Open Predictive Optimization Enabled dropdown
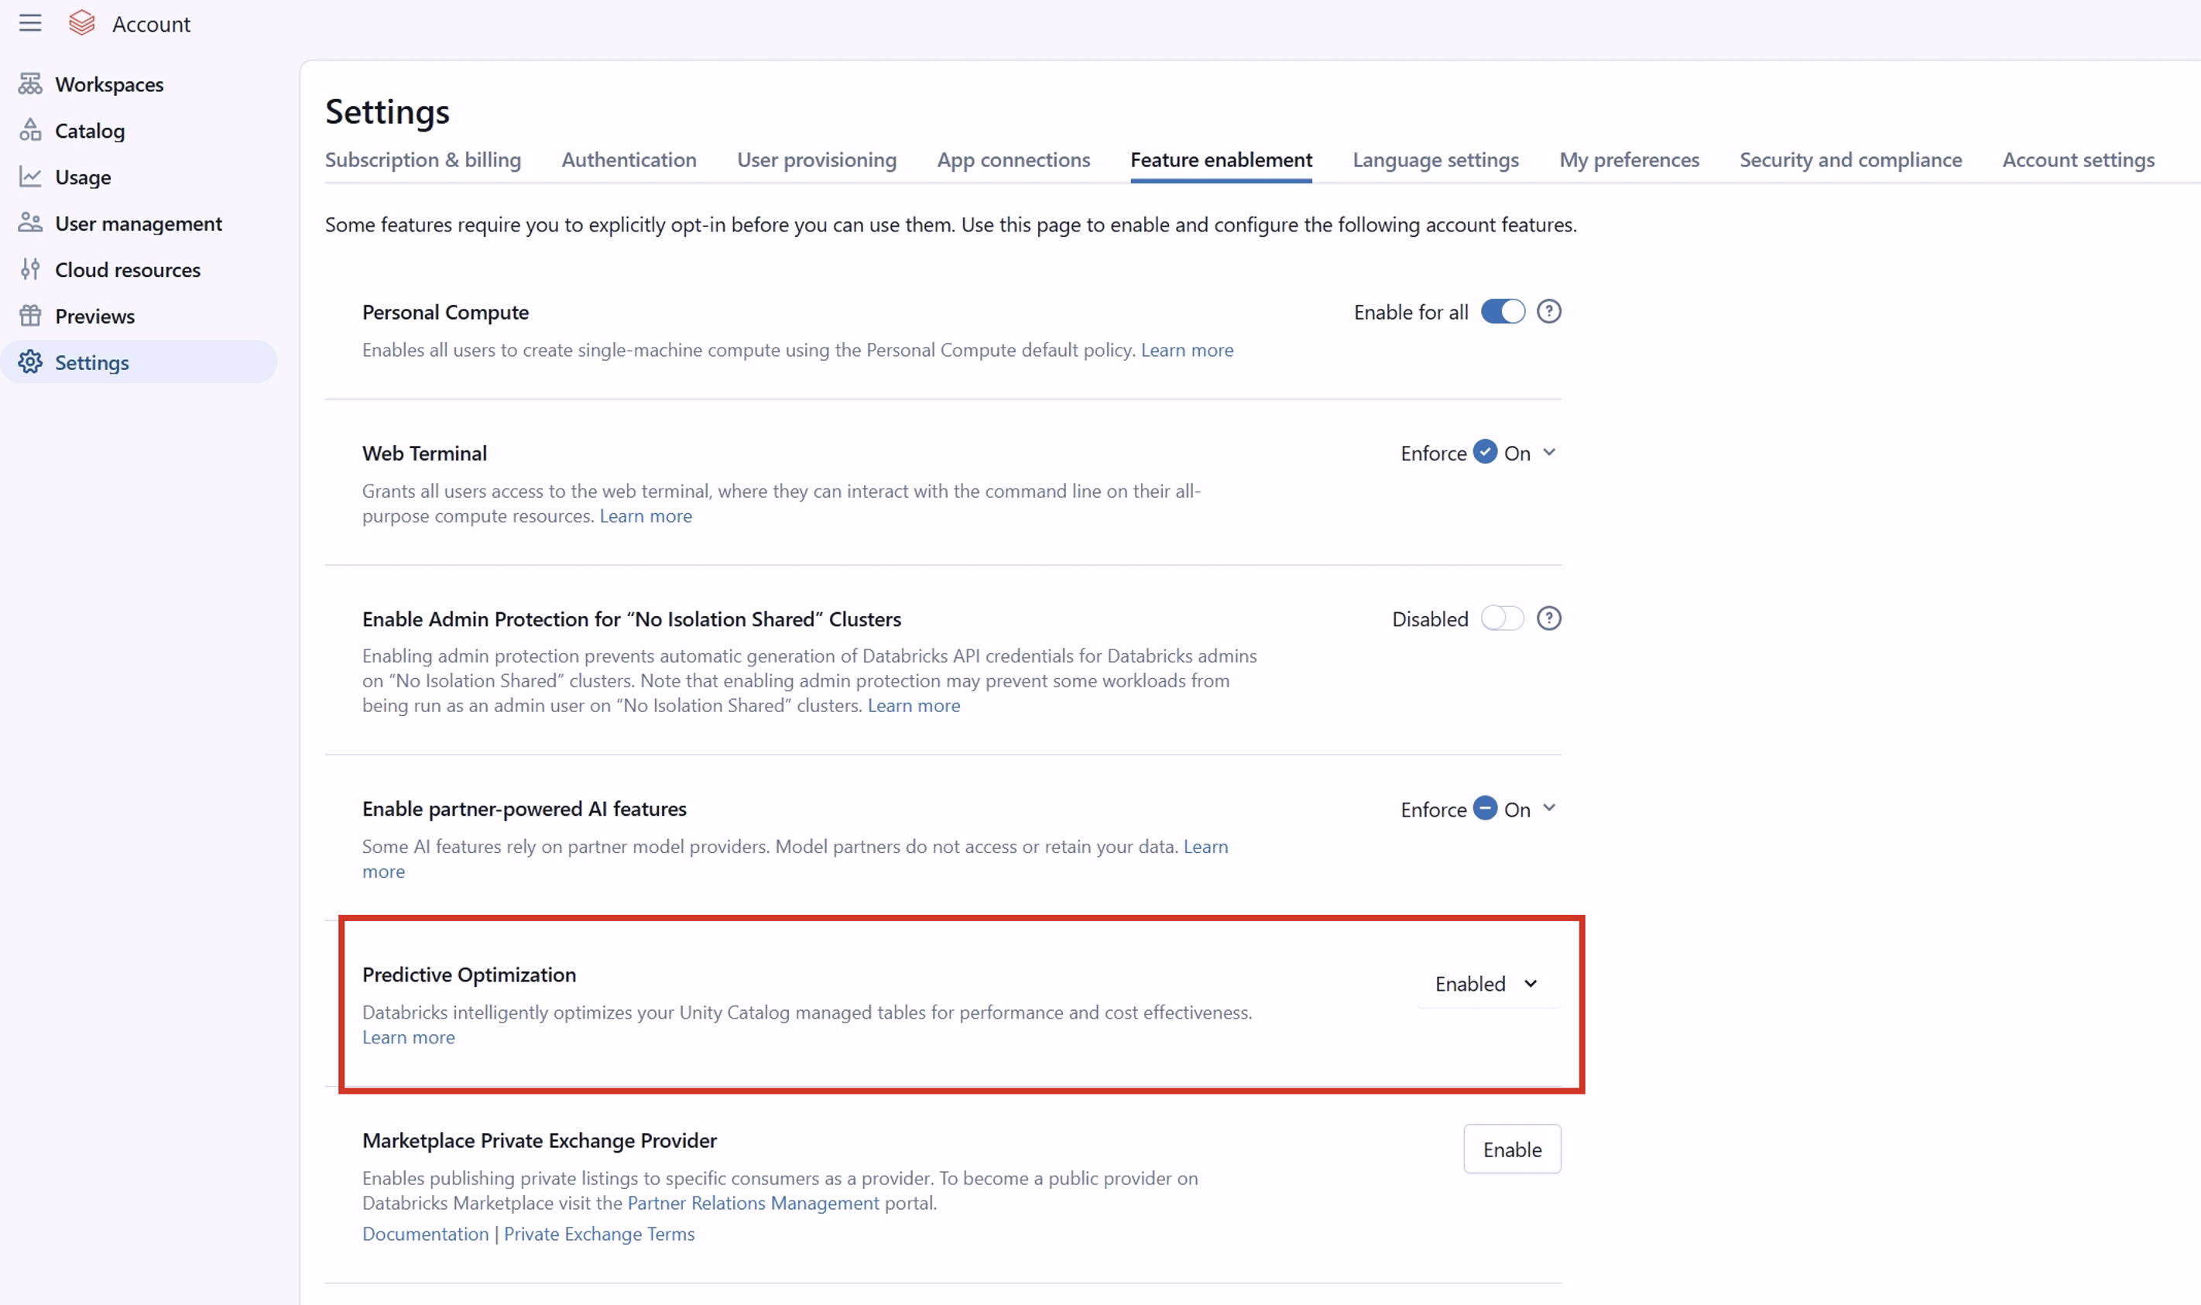This screenshot has width=2201, height=1305. point(1487,983)
